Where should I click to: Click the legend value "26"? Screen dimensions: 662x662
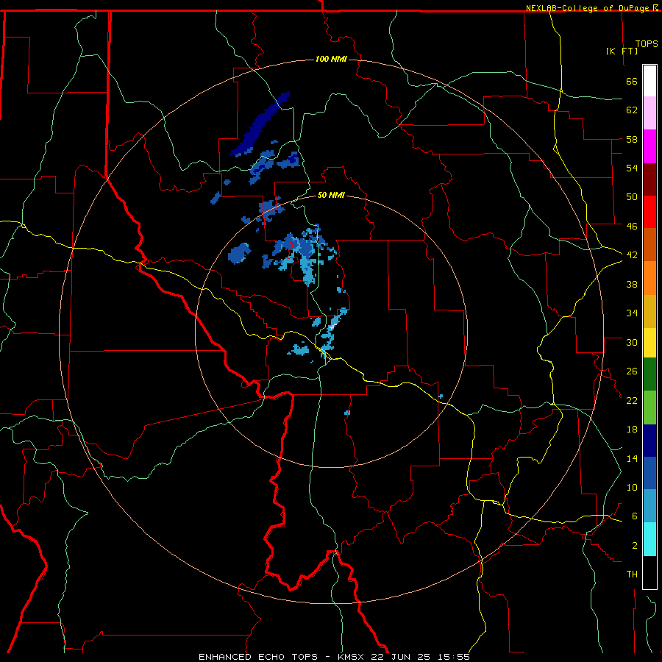(632, 371)
